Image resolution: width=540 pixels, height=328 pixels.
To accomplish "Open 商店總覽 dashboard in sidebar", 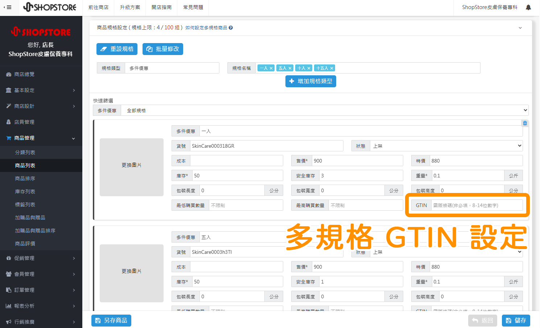I will click(41, 74).
